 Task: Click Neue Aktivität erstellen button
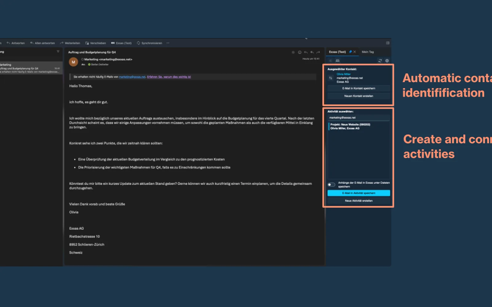359,201
